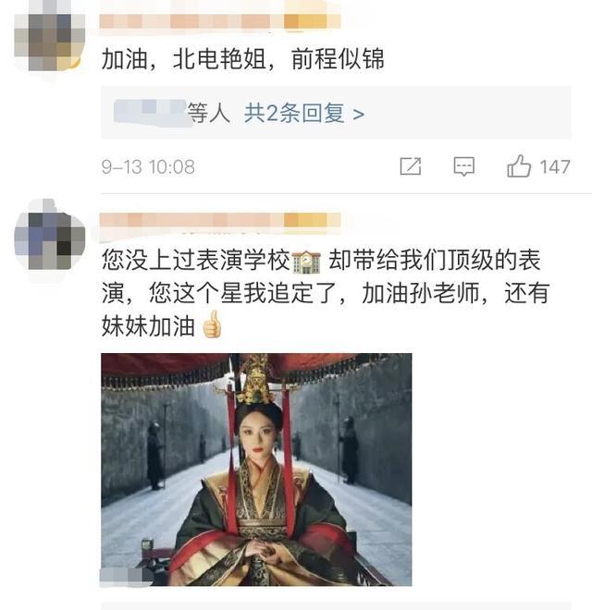592x610 pixels.
Task: Like the first comment with thumbs-up
Action: 519,166
